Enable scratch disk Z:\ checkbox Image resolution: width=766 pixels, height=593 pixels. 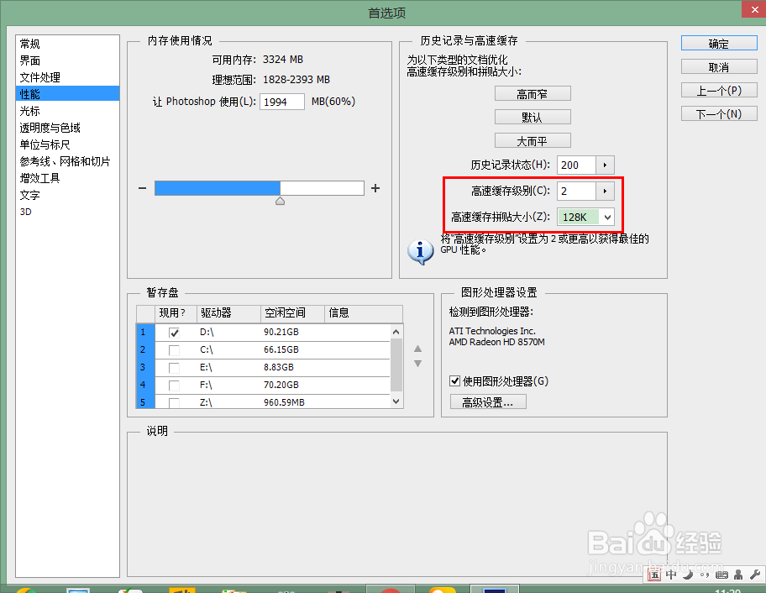point(174,403)
